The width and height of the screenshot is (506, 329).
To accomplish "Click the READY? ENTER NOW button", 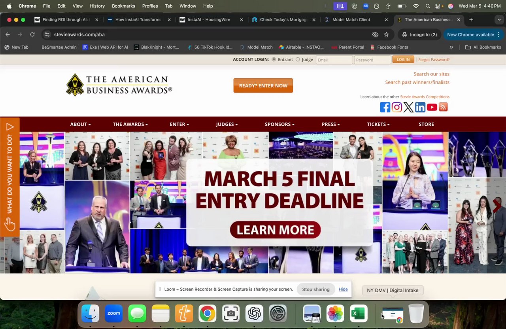I will pyautogui.click(x=263, y=85).
